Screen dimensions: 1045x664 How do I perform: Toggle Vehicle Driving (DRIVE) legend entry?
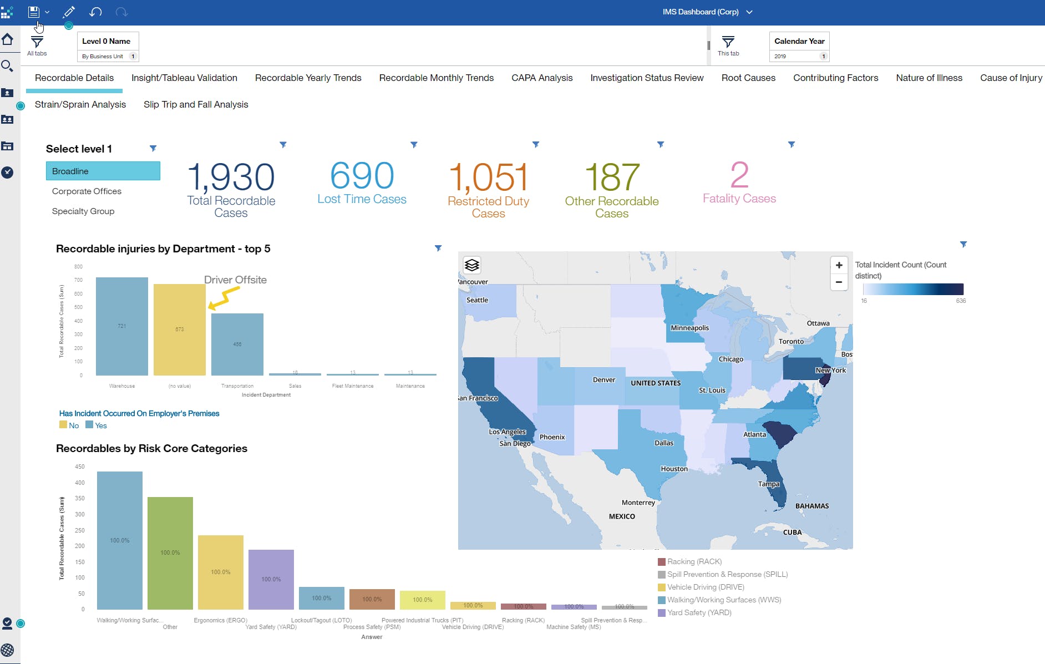(x=705, y=587)
